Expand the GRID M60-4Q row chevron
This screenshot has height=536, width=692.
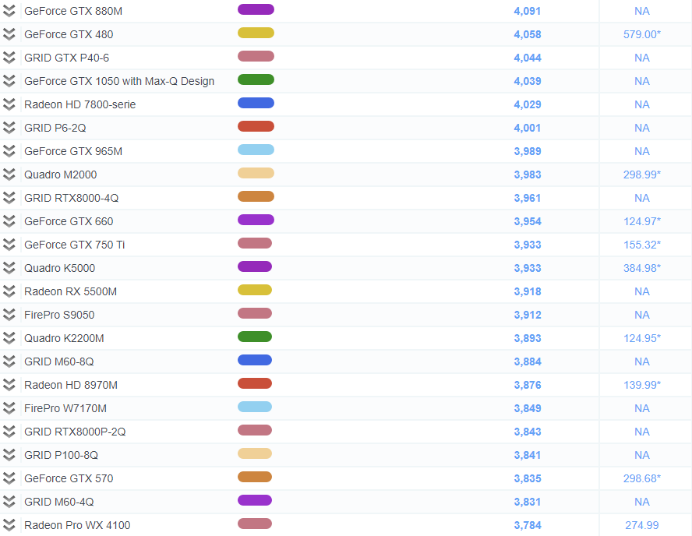9,502
